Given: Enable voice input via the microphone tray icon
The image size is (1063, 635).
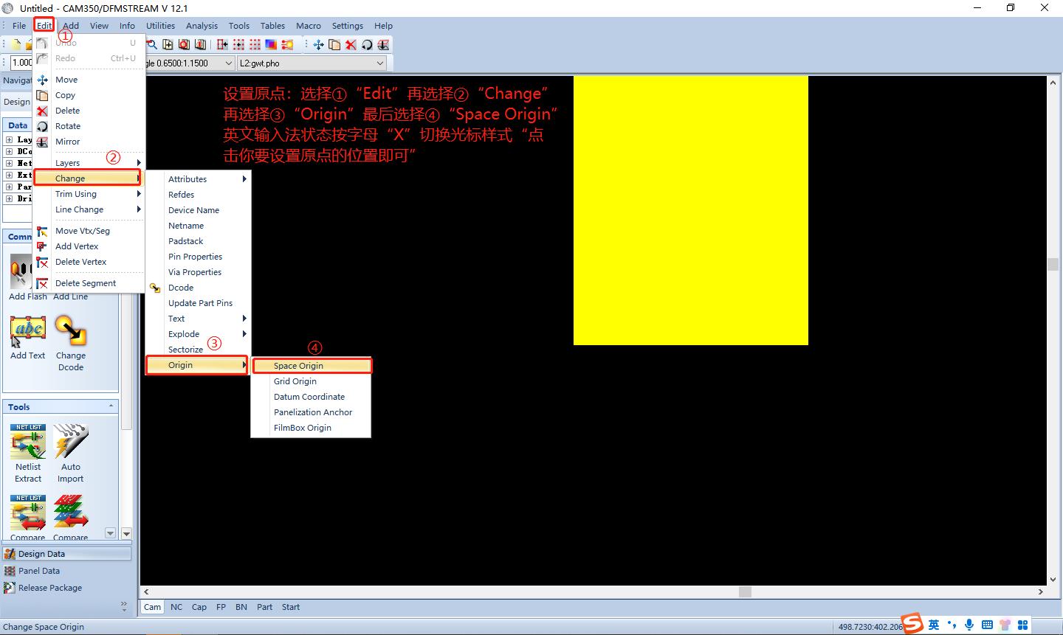Looking at the screenshot, I should [969, 625].
